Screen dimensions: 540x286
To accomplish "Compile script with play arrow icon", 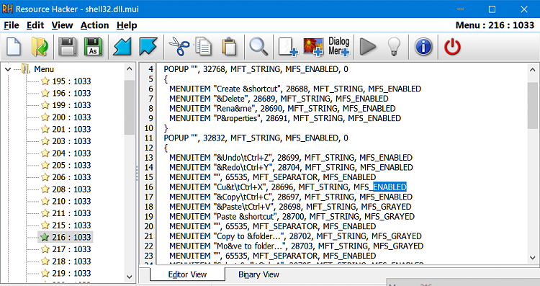I will point(368,47).
